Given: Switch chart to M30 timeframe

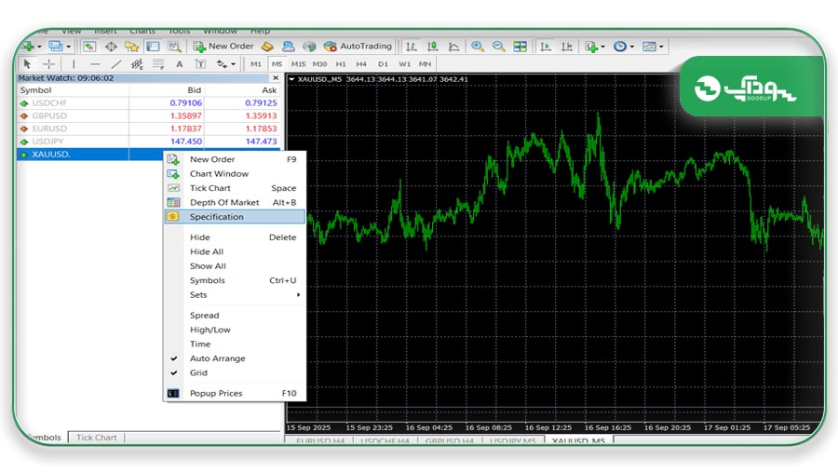Looking at the screenshot, I should (x=319, y=64).
